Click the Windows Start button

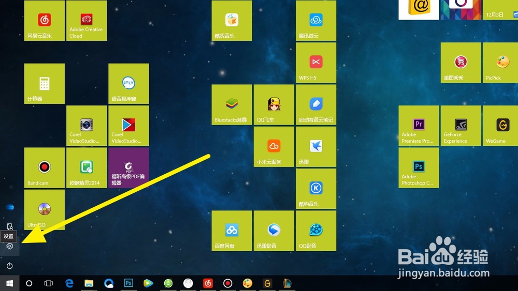(x=9, y=283)
